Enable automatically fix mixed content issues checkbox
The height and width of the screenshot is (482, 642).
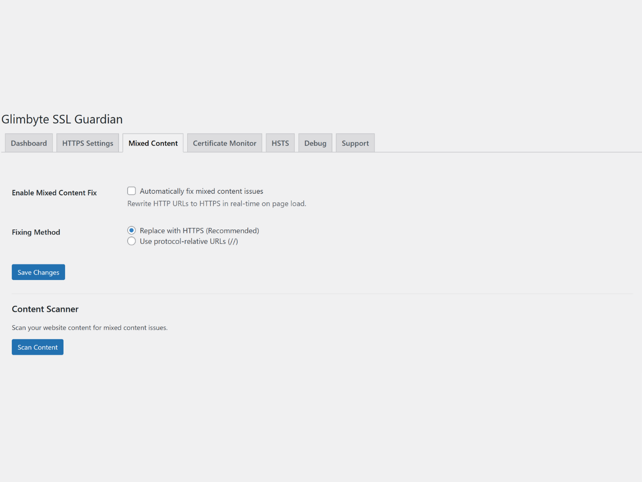(131, 191)
